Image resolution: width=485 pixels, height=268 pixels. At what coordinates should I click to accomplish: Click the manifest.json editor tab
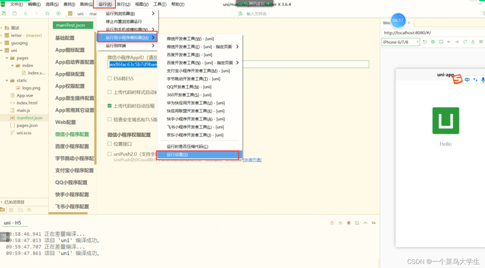click(x=73, y=25)
